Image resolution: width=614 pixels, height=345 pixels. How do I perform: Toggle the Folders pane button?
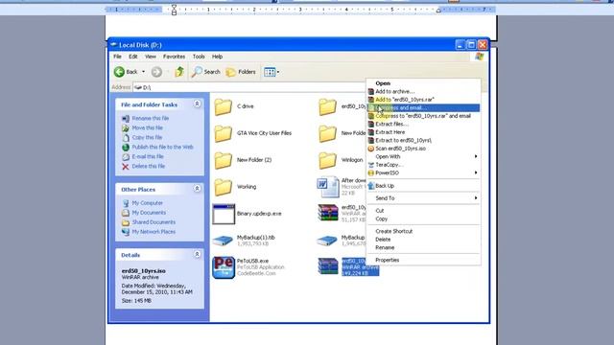241,72
